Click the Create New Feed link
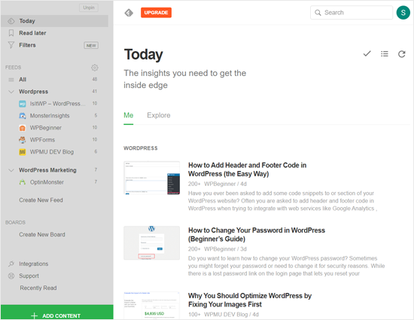The image size is (414, 320). pos(41,200)
